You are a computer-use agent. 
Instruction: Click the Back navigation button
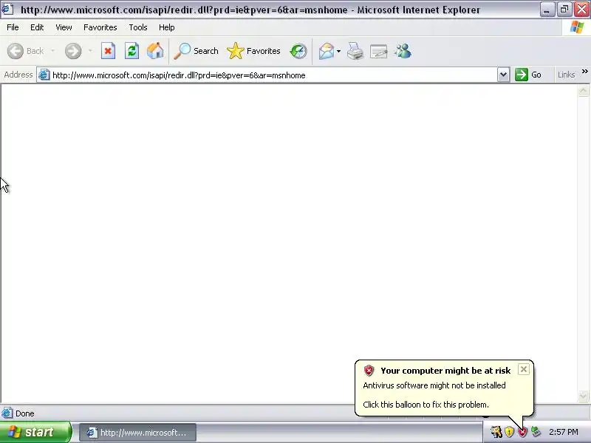pos(26,51)
